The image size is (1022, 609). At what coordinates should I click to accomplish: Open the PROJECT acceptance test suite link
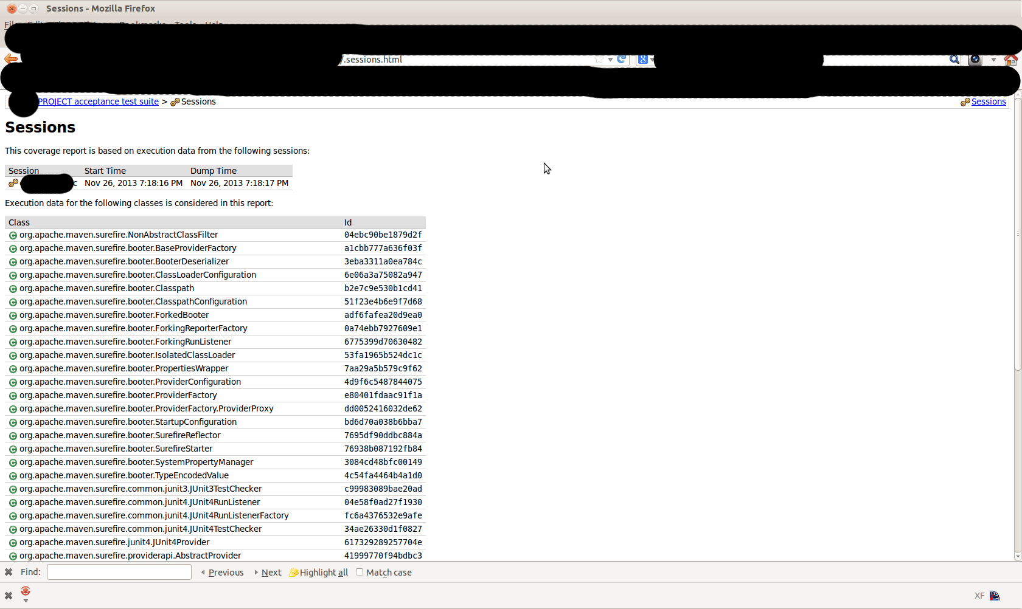(99, 101)
